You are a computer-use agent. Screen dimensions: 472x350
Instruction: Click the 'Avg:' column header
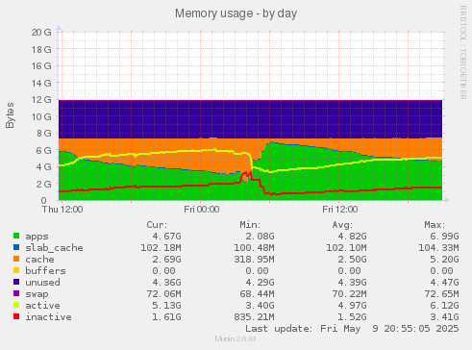click(x=342, y=225)
